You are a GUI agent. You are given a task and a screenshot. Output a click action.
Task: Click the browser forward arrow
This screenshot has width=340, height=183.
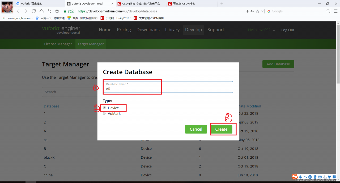tap(26, 11)
